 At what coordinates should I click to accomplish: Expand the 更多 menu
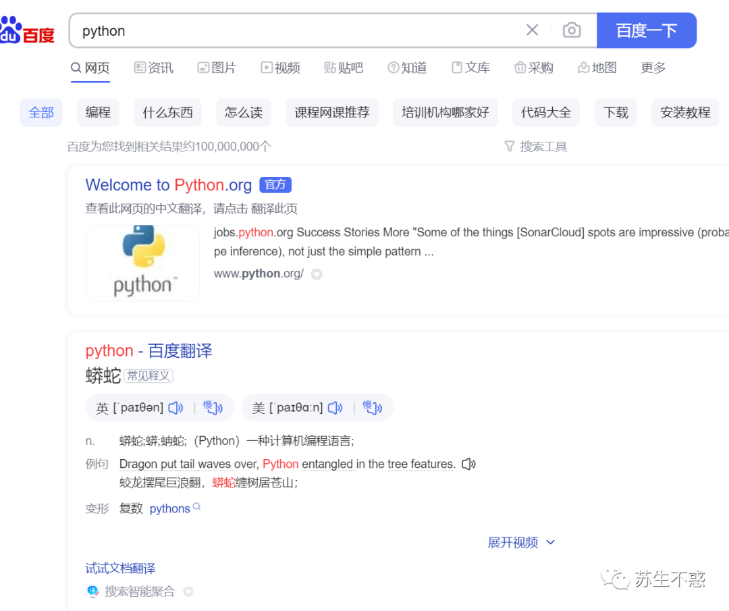[x=653, y=68]
